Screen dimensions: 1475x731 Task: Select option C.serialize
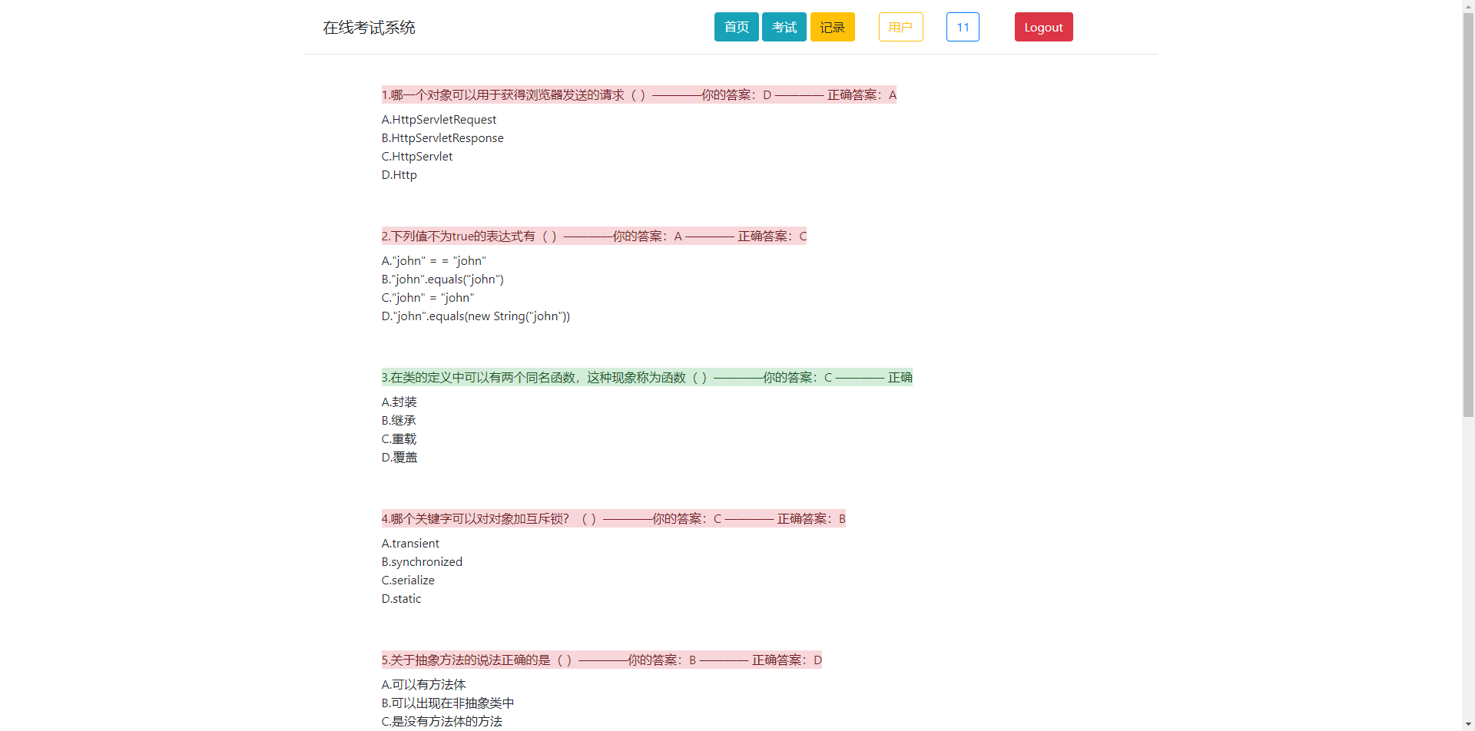(408, 580)
